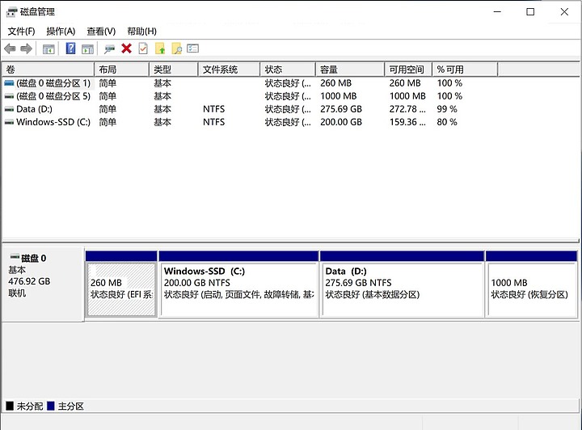Screen dimensions: 582x430
Task: Click the Forward arrow toolbar icon
Action: [x=26, y=48]
